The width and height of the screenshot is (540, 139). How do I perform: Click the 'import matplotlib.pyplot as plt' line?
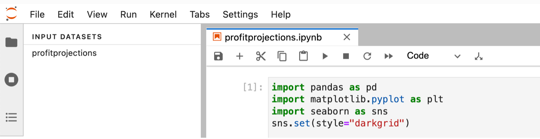[x=357, y=99]
